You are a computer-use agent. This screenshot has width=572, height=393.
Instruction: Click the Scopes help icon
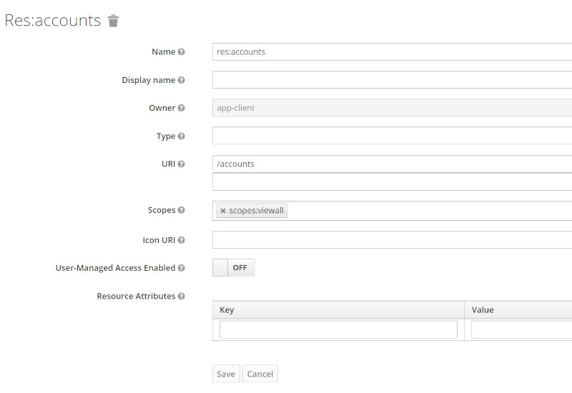[182, 211]
